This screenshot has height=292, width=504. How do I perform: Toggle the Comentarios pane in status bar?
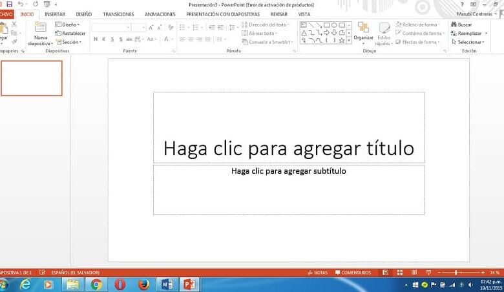point(352,273)
